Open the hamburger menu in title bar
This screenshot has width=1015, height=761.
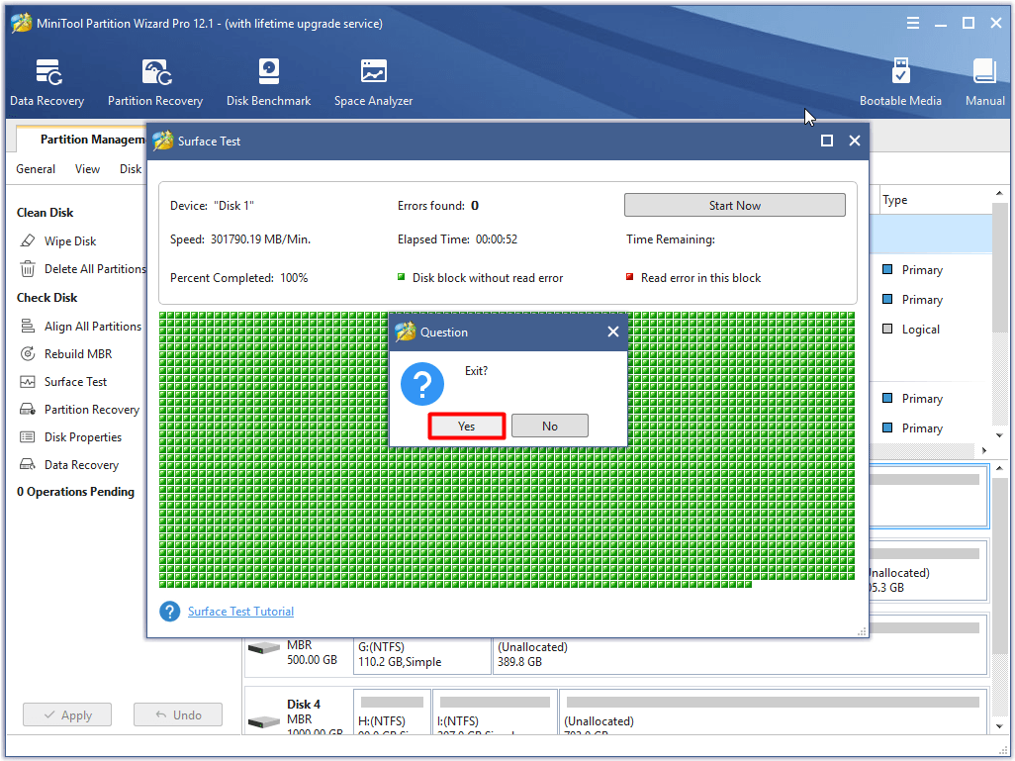913,24
